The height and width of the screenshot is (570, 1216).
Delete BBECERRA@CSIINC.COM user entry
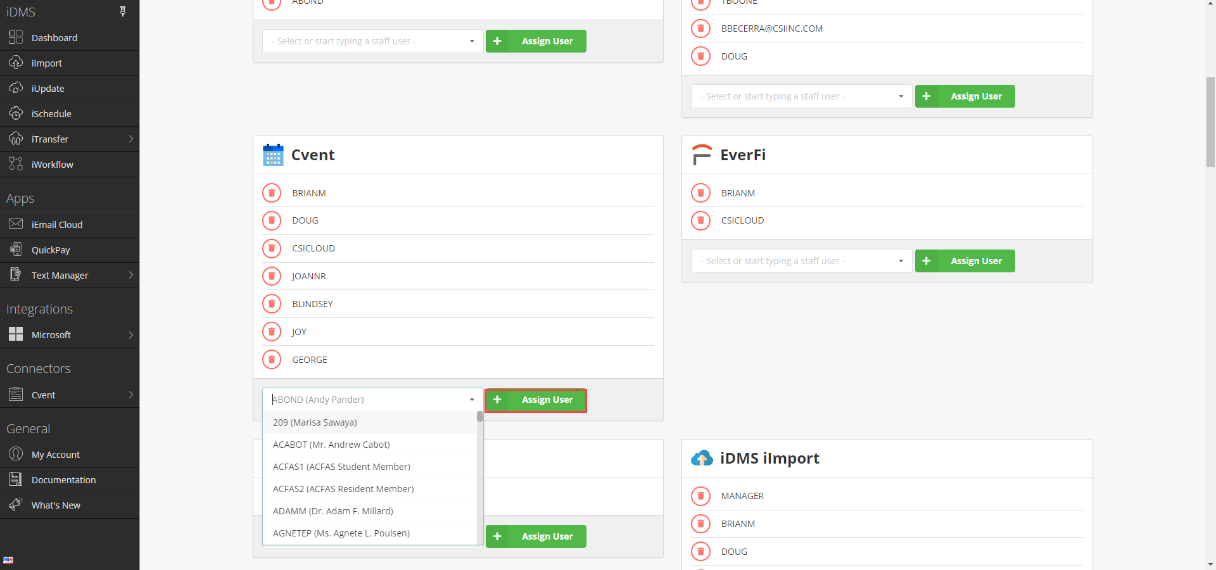[x=700, y=28]
